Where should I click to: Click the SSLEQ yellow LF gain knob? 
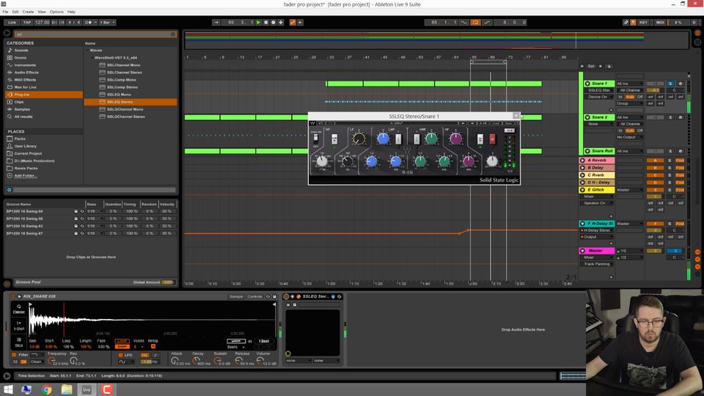click(x=359, y=139)
